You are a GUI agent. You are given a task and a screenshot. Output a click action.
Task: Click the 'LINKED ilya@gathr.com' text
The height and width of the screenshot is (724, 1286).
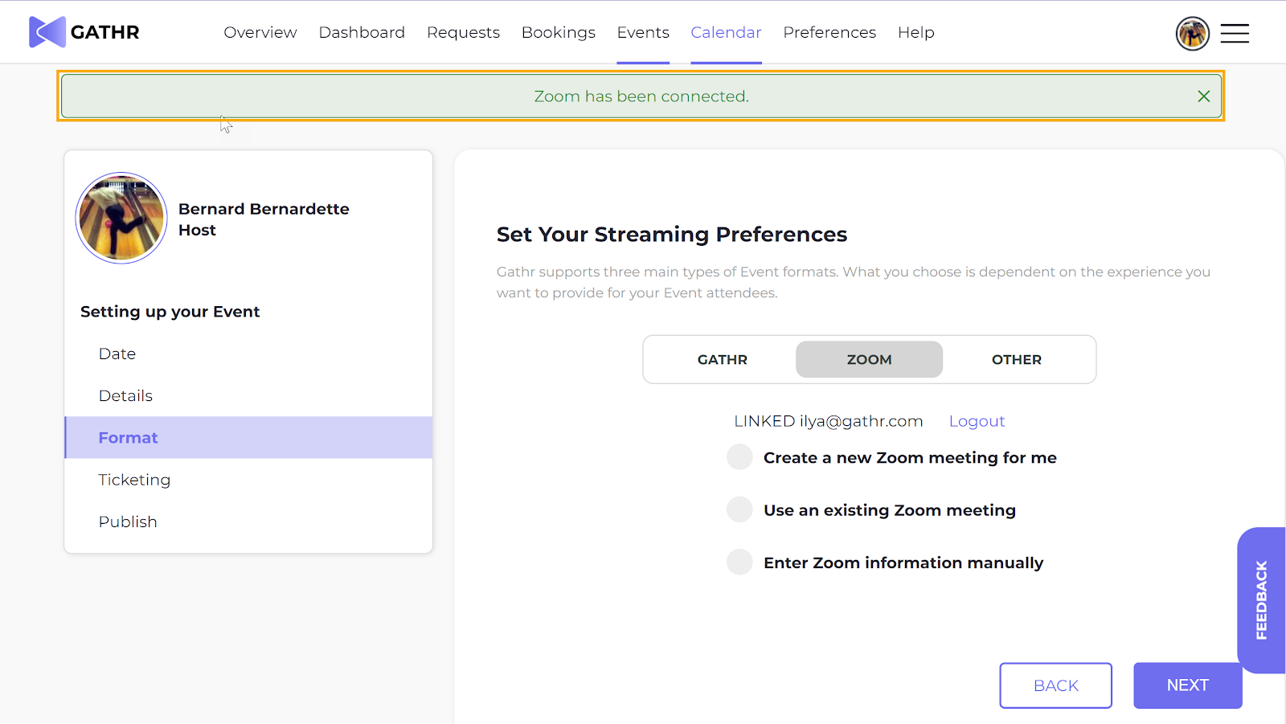(x=829, y=421)
